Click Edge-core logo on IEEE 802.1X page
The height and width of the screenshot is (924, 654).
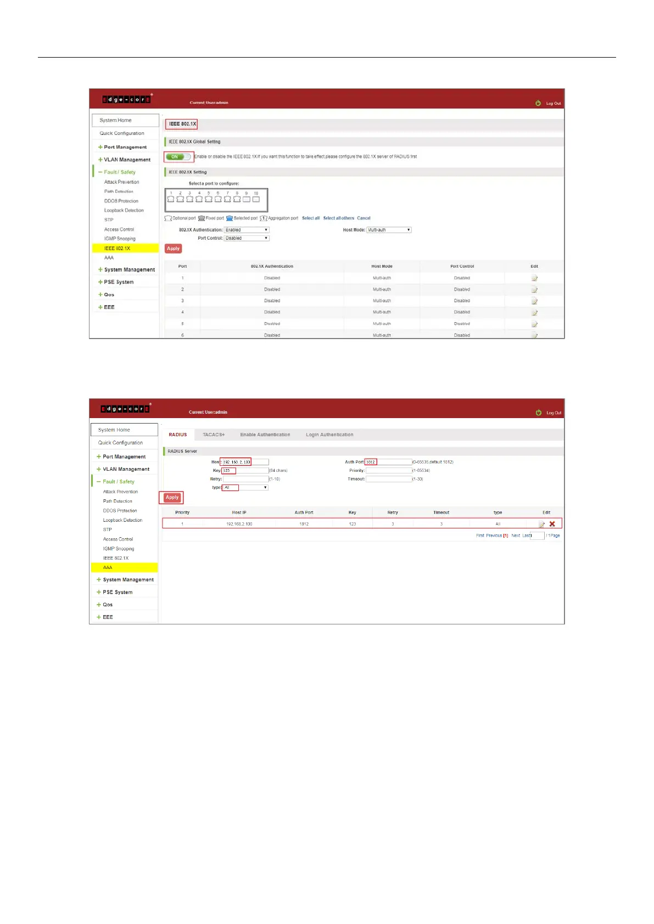click(127, 99)
